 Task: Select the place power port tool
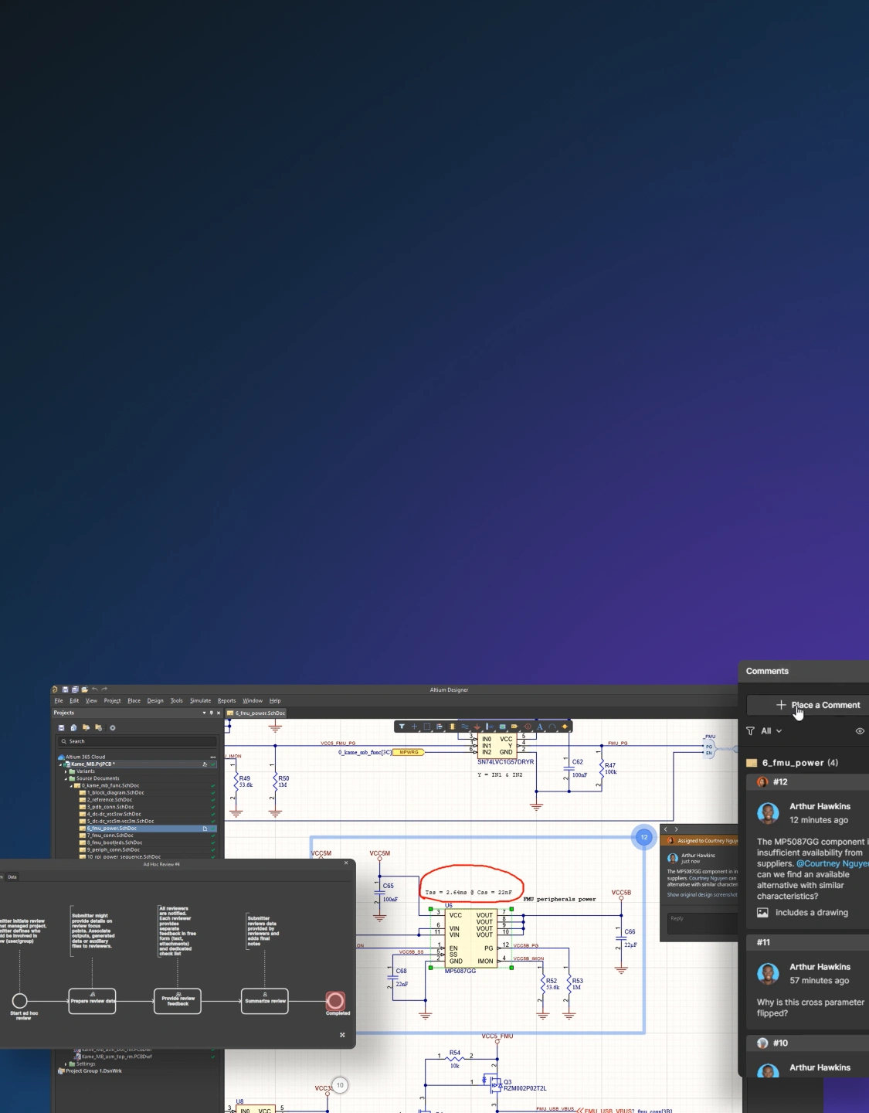click(x=477, y=727)
